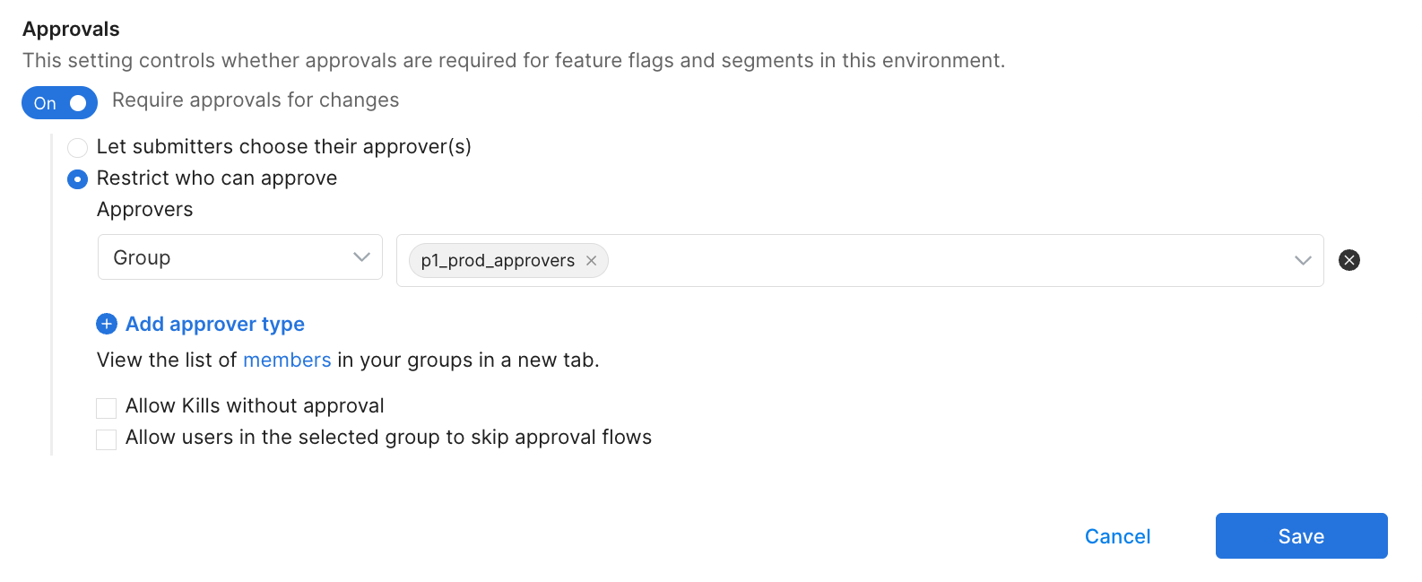Expand the approvers list using the right chevron
This screenshot has height=582, width=1422.
coord(1303,261)
